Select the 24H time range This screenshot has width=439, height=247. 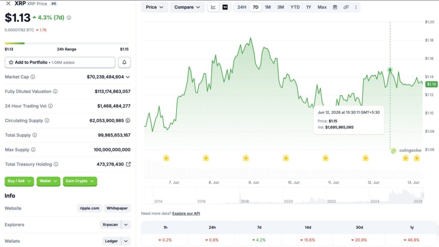click(x=242, y=7)
